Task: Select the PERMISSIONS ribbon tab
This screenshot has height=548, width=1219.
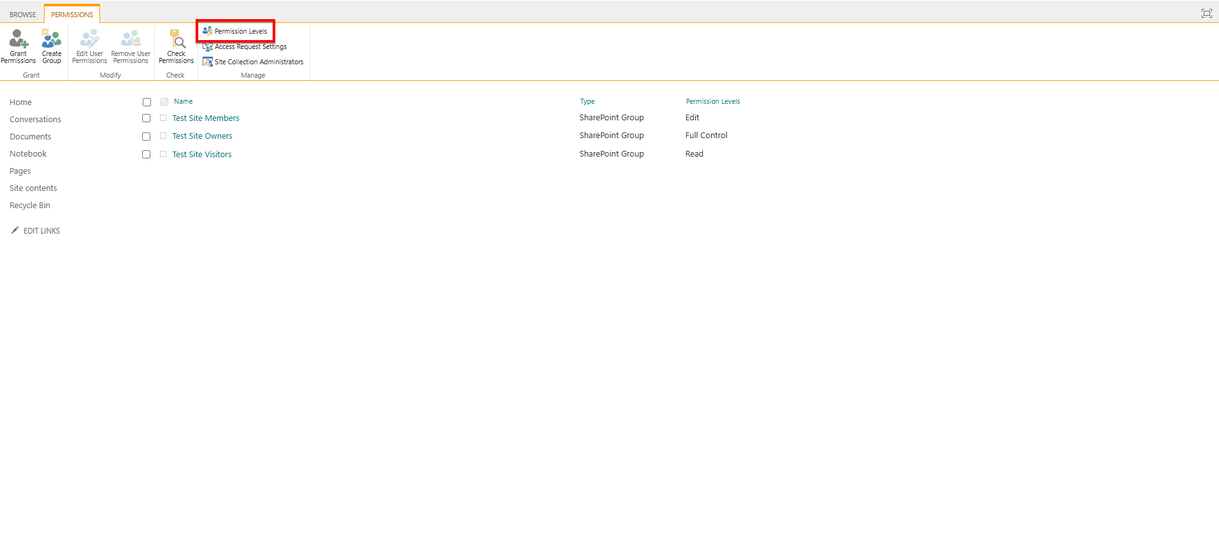Action: (72, 15)
